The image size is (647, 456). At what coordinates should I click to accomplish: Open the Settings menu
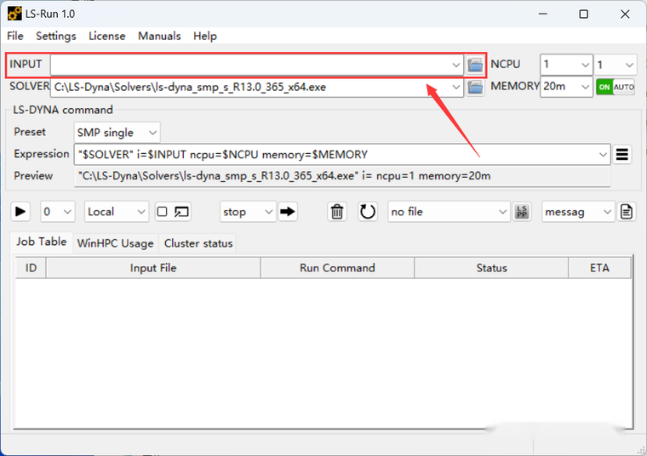point(56,37)
